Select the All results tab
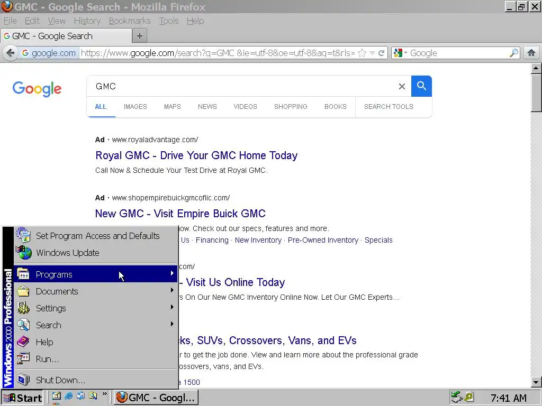Viewport: 542px width, 406px height. (x=101, y=107)
